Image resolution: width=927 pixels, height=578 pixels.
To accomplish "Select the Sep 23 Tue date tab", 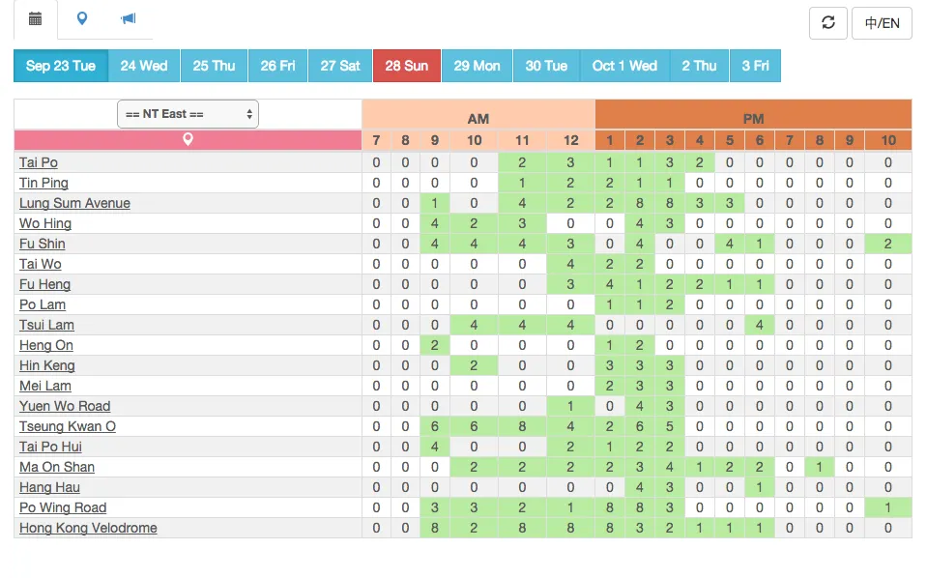I will point(61,66).
